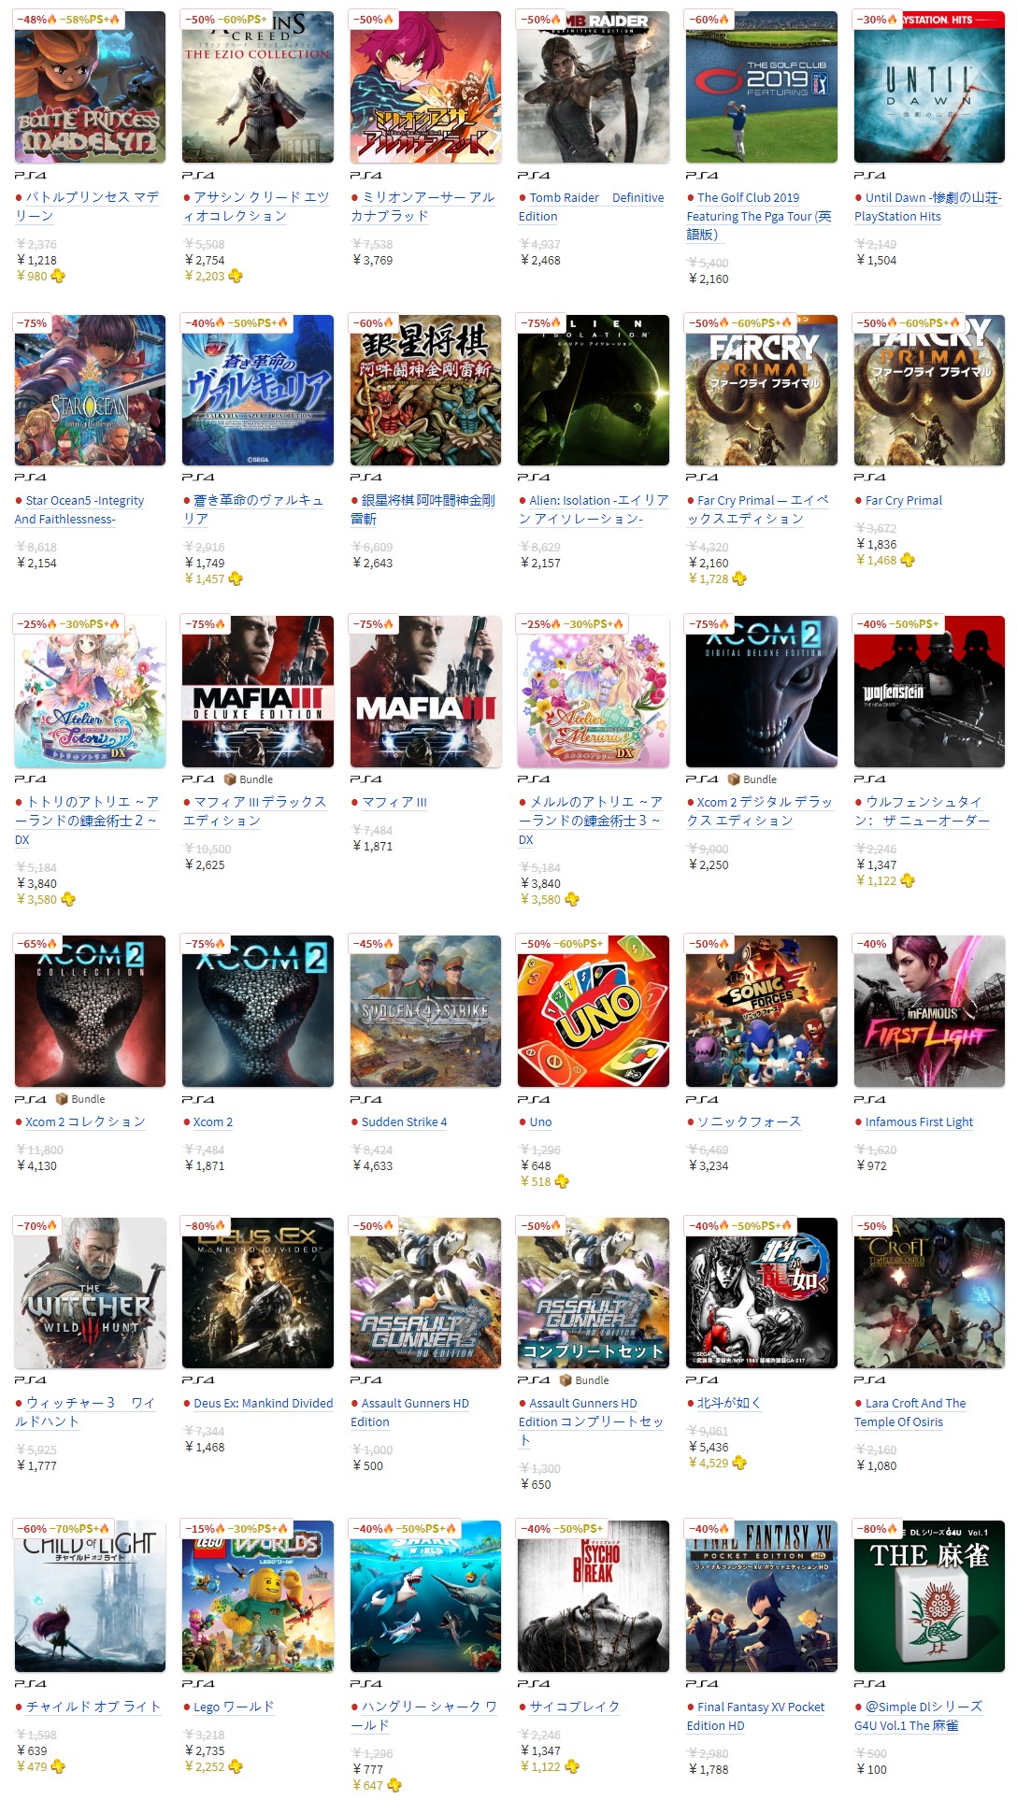Open the Final Fantasy XV Pocket Edition HD link
1017x1800 pixels.
[x=755, y=1716]
